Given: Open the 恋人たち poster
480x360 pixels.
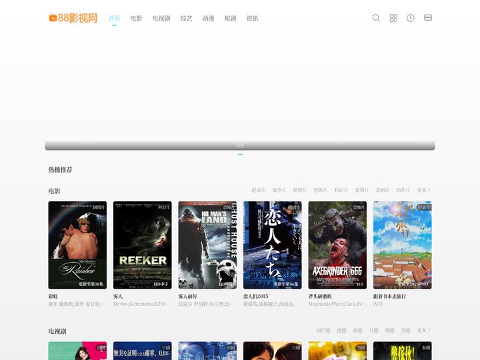Looking at the screenshot, I should click(x=273, y=245).
